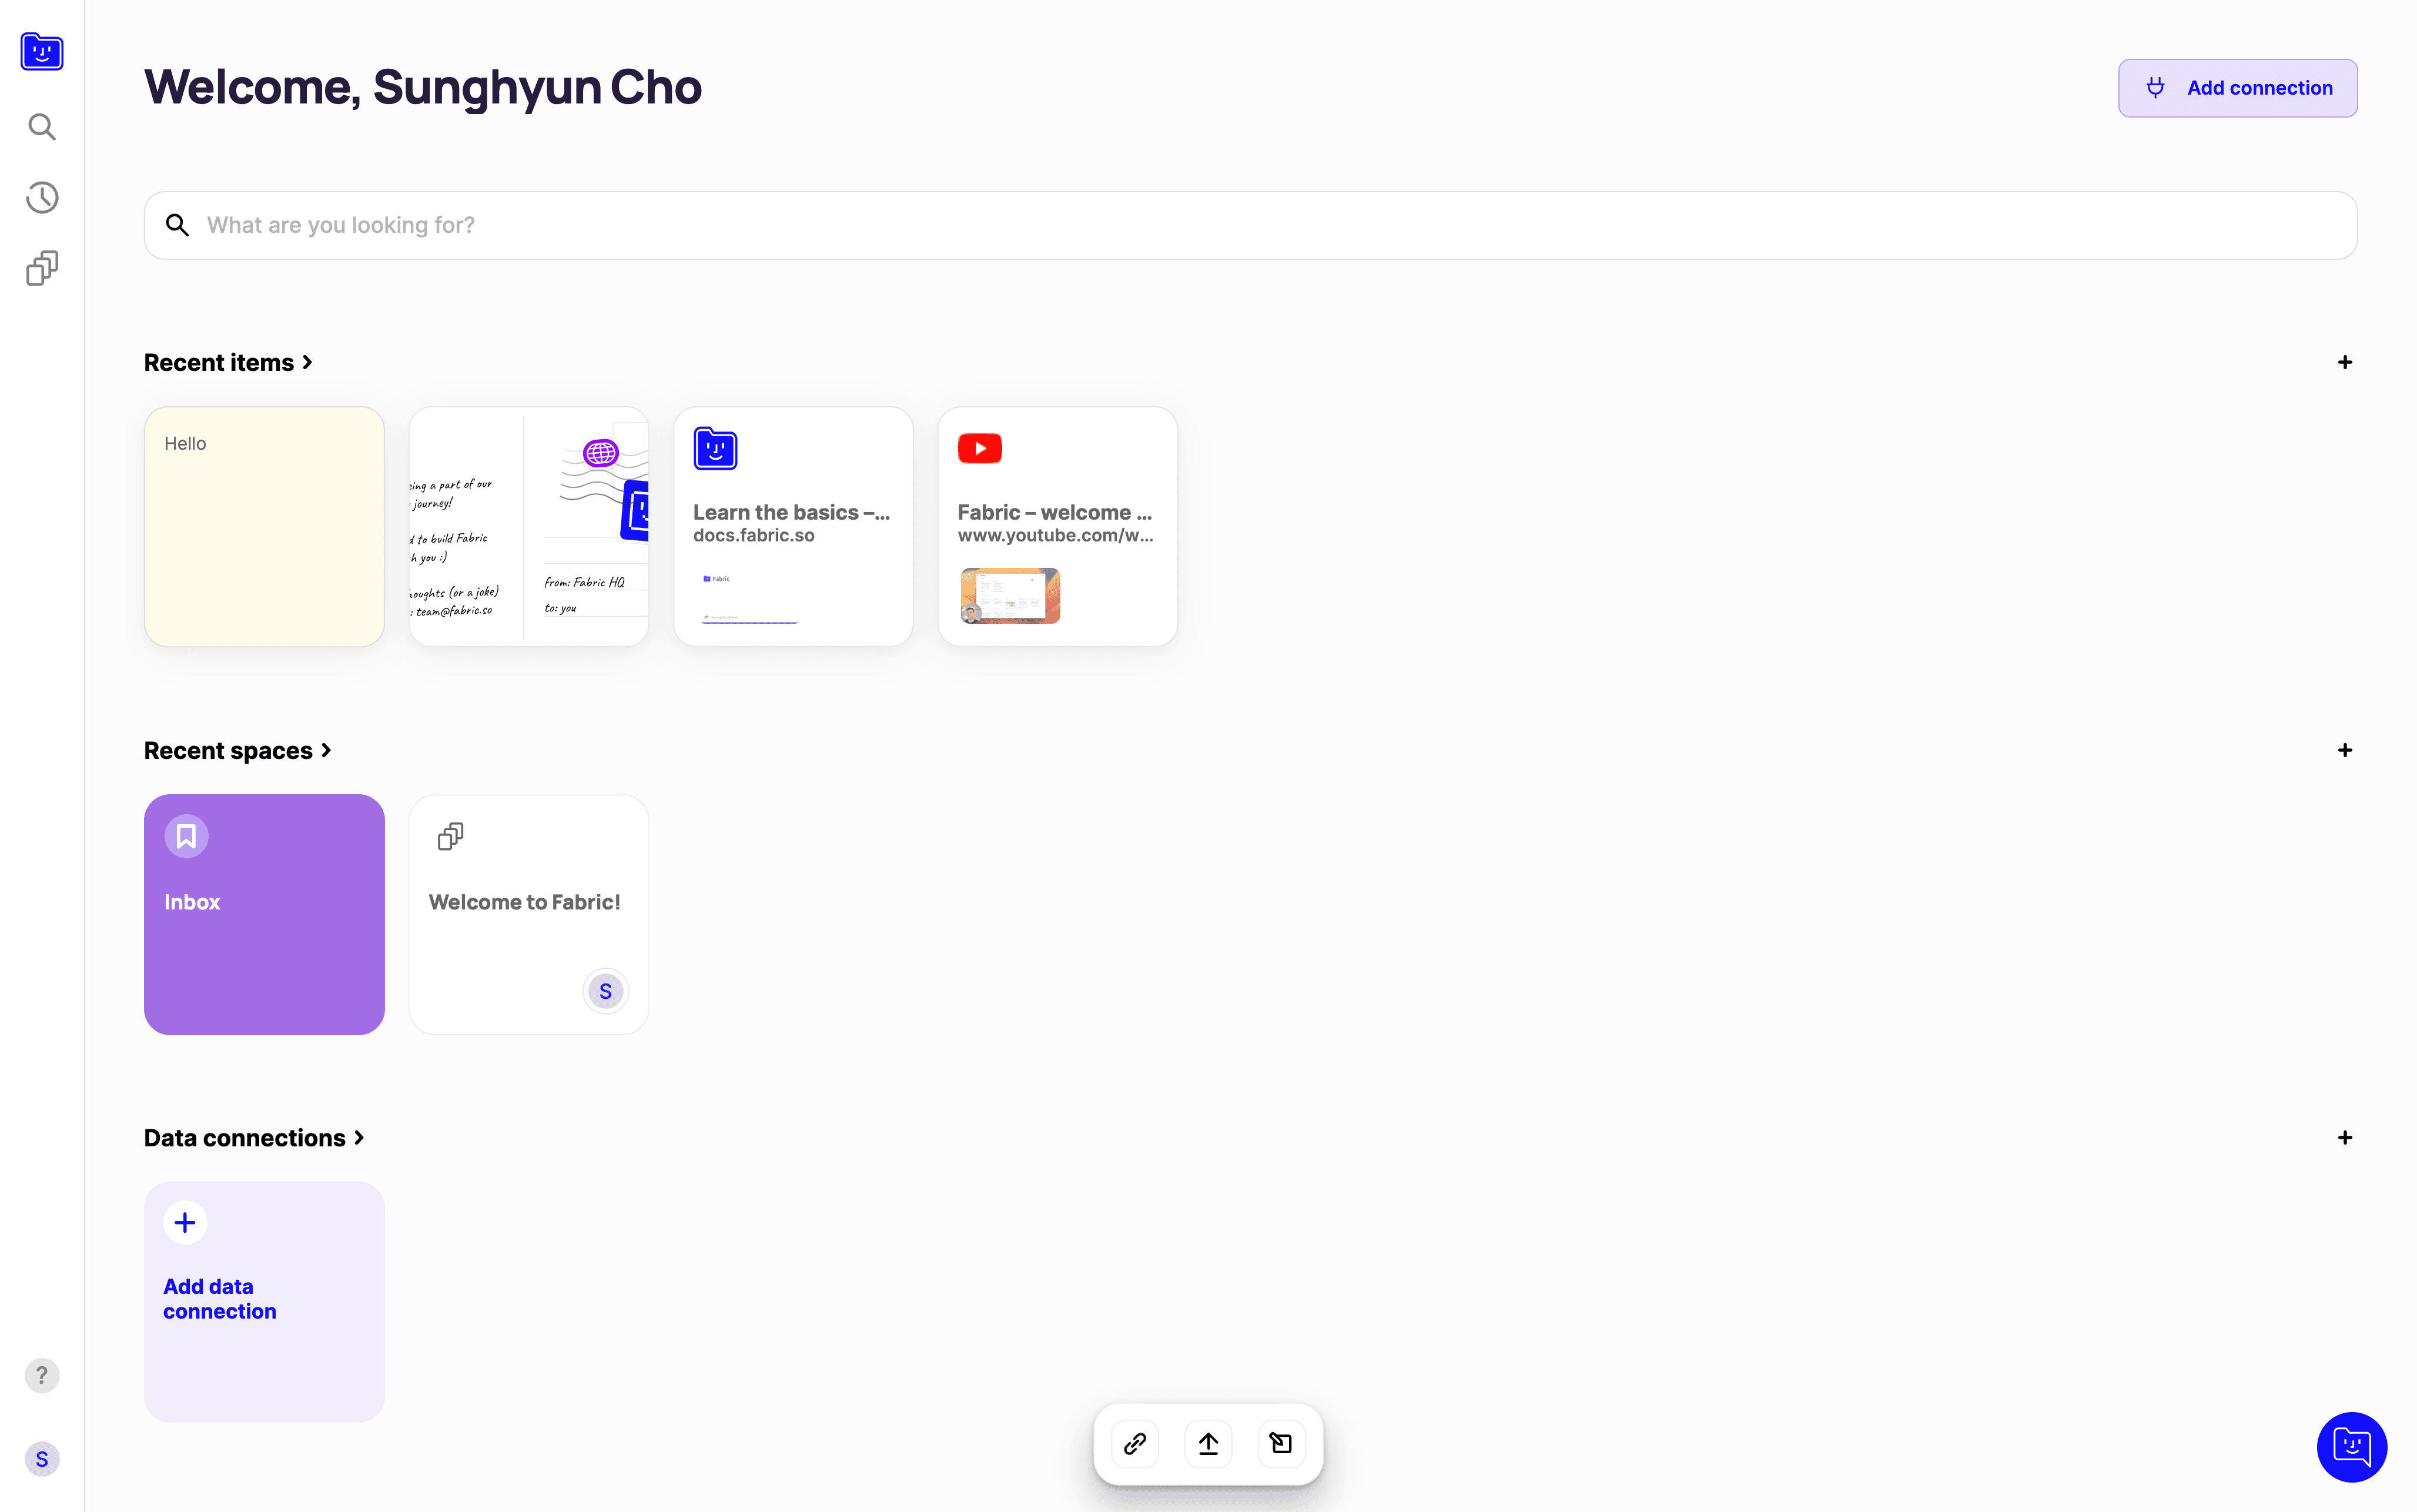Click the upload arrow icon in the bottom toolbar
Image resolution: width=2417 pixels, height=1512 pixels.
click(x=1208, y=1443)
